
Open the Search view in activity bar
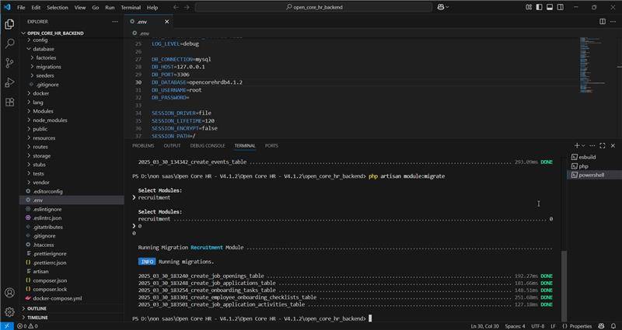pyautogui.click(x=9, y=43)
